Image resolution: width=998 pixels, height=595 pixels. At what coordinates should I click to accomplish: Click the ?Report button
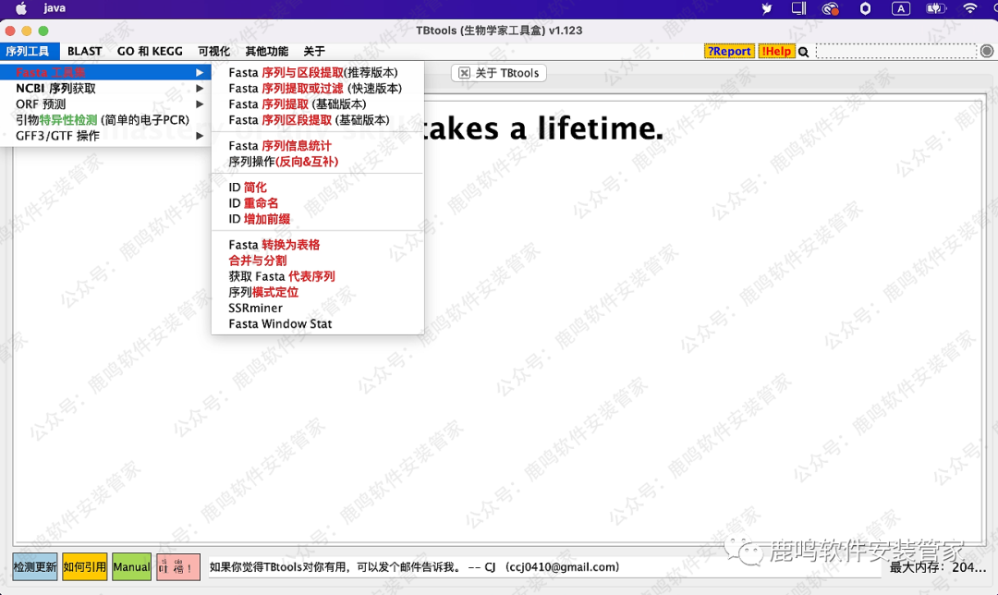(729, 52)
